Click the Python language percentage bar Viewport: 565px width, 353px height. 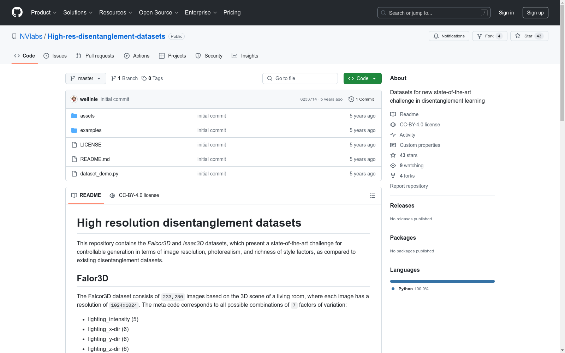coord(442,281)
